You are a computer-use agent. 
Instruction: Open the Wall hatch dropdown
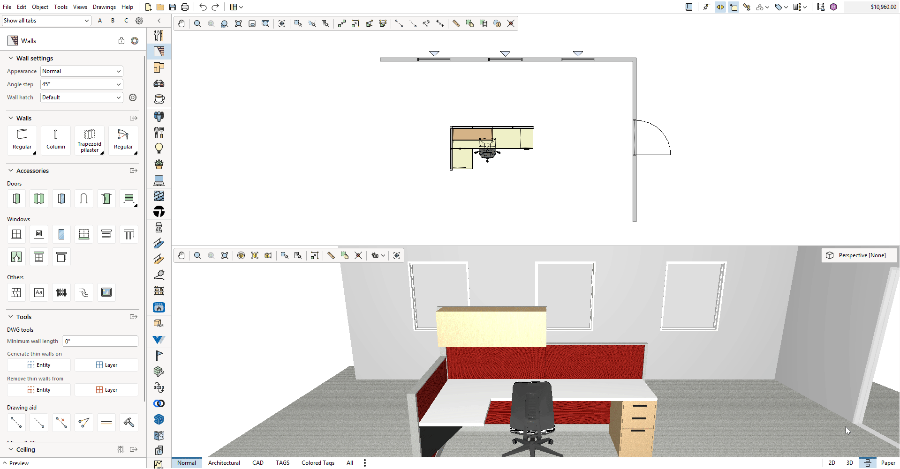(x=82, y=97)
